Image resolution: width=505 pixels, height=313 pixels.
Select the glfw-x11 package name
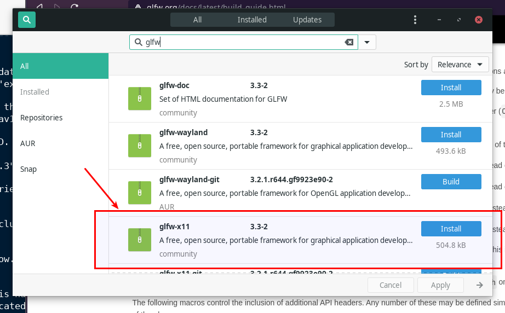(174, 227)
